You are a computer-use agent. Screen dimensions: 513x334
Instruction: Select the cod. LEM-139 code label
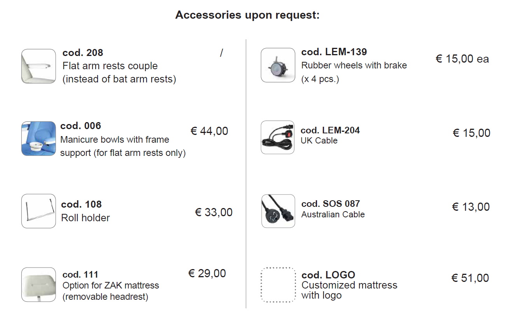[334, 52]
